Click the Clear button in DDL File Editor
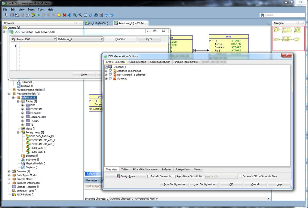 coord(149,39)
